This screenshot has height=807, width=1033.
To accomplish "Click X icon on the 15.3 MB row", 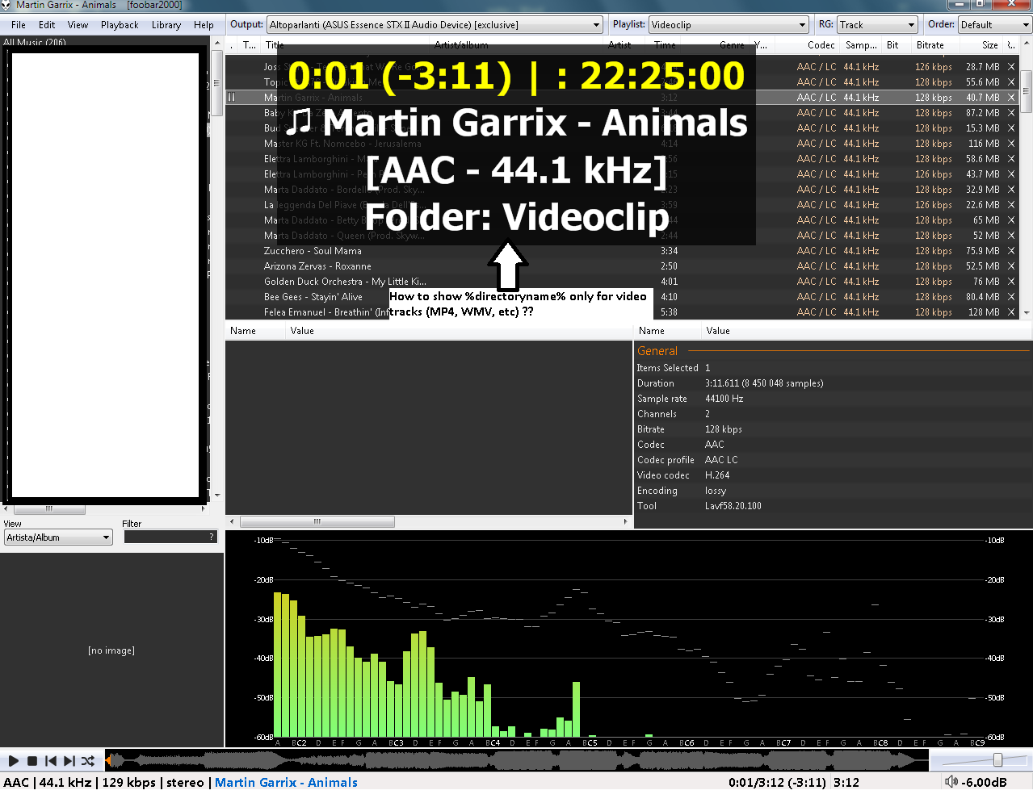I will click(1011, 128).
